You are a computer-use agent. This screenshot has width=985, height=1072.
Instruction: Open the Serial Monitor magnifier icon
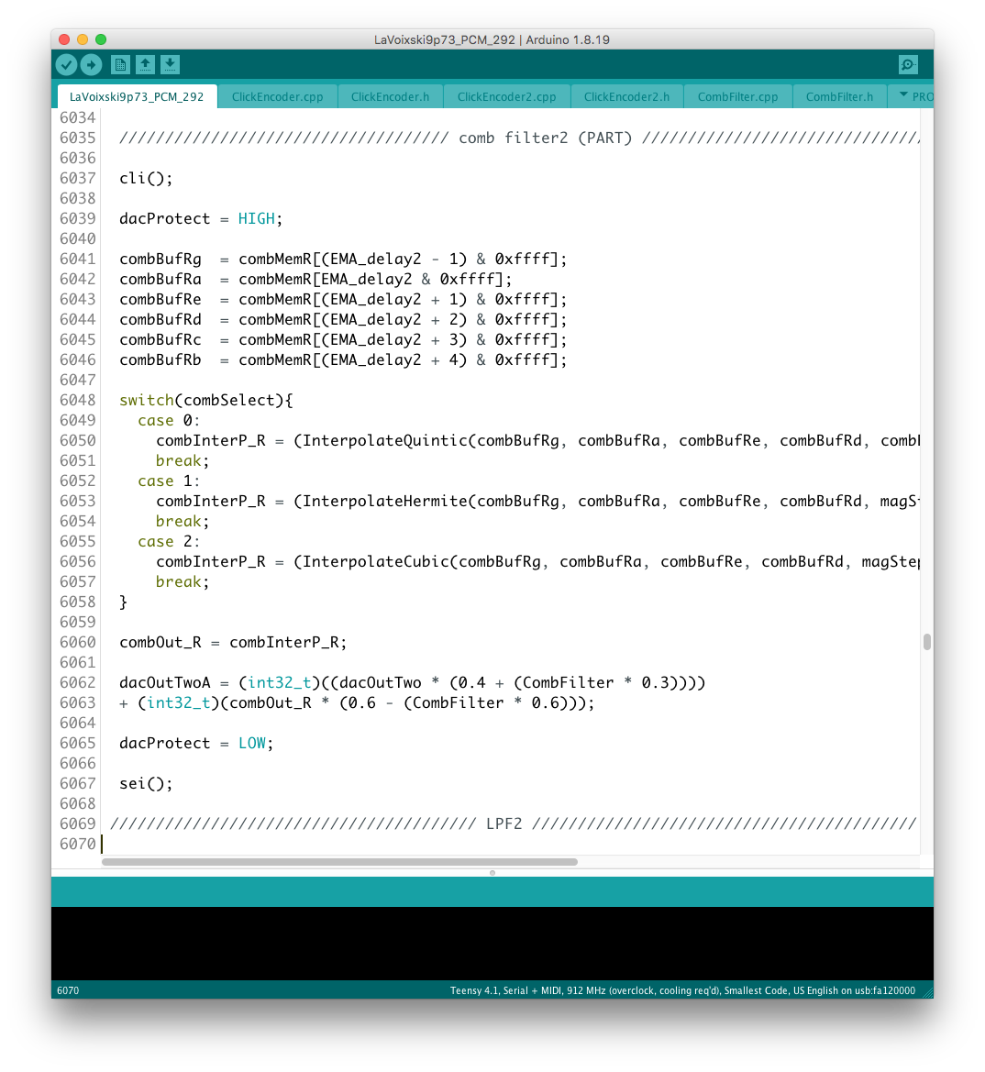(908, 64)
